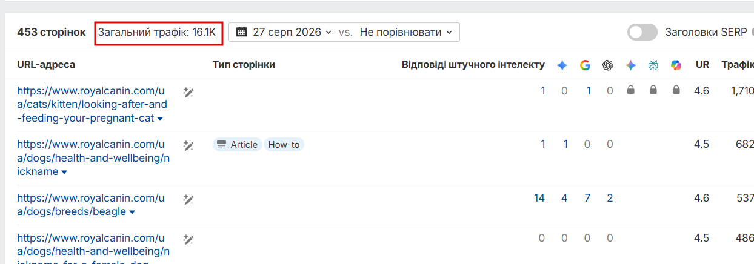Click the Copilot column icon
Viewport: 754px width, 264px height.
[x=676, y=65]
